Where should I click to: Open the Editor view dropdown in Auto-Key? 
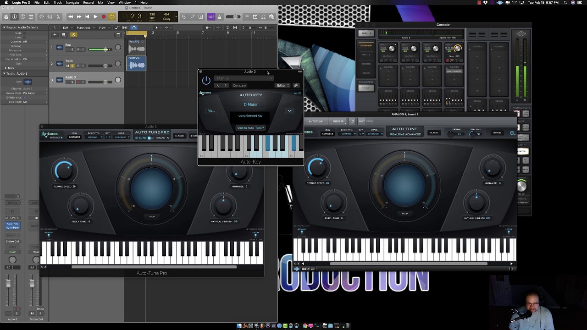click(282, 85)
